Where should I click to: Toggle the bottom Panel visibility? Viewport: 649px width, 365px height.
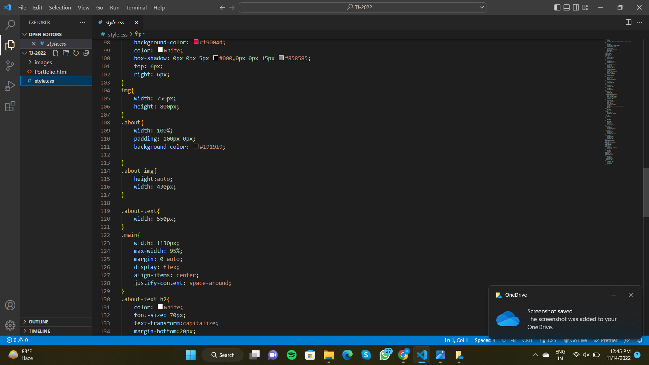[567, 7]
